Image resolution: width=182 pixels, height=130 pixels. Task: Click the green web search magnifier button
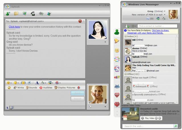tap(176, 126)
